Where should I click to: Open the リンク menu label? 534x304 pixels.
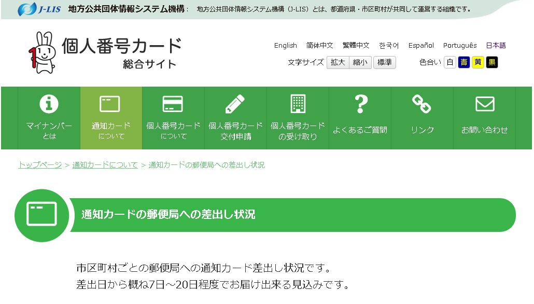pyautogui.click(x=423, y=130)
